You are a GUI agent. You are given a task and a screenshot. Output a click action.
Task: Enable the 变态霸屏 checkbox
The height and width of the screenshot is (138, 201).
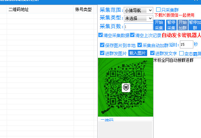pos(181,53)
